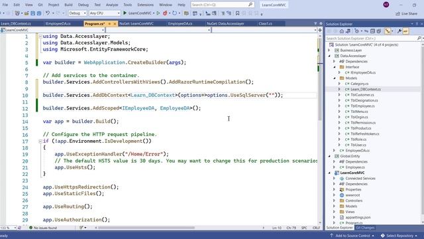
Task: Click CRLF line ending indicator
Action: tap(316, 228)
